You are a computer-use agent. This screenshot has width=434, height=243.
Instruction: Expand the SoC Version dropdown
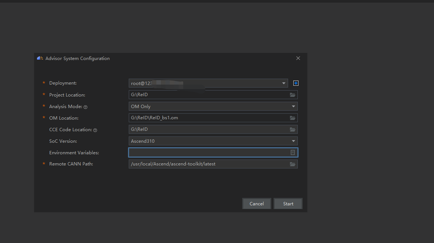(x=293, y=141)
